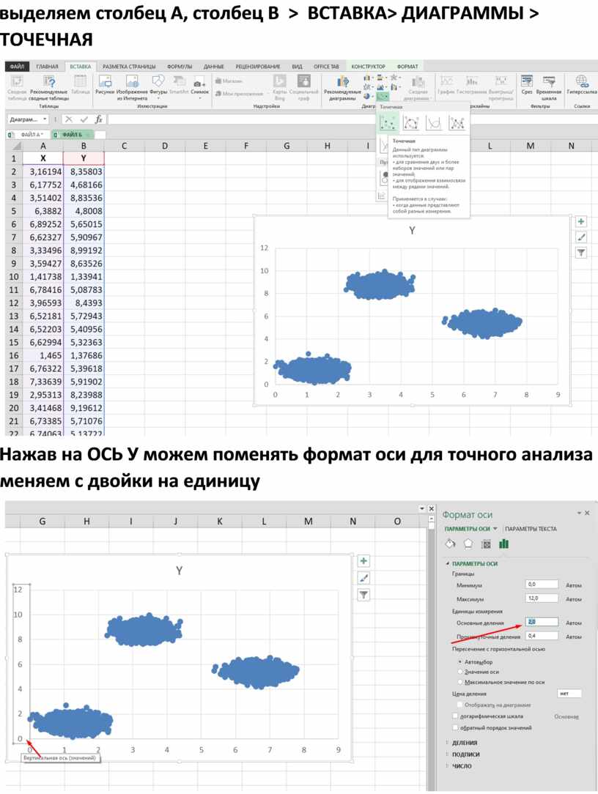
Task: Open the Effects pentagon icon in Format Axis
Action: coord(468,543)
